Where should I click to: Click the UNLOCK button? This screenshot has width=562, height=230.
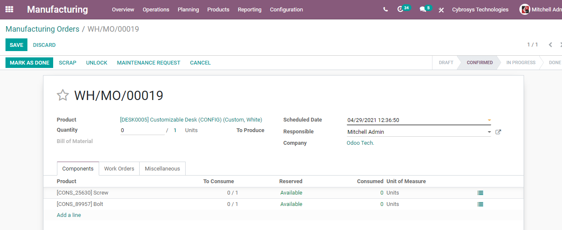tap(97, 62)
